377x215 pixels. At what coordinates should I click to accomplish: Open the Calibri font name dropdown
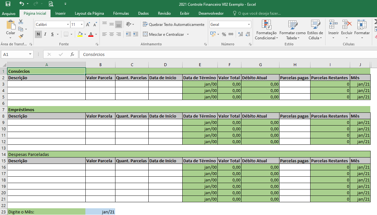[68, 24]
